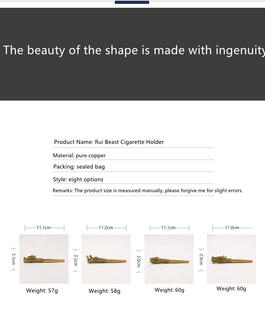The width and height of the screenshot is (265, 329).
Task: Select the product photo labeled 11.2cm
Action: tap(106, 259)
